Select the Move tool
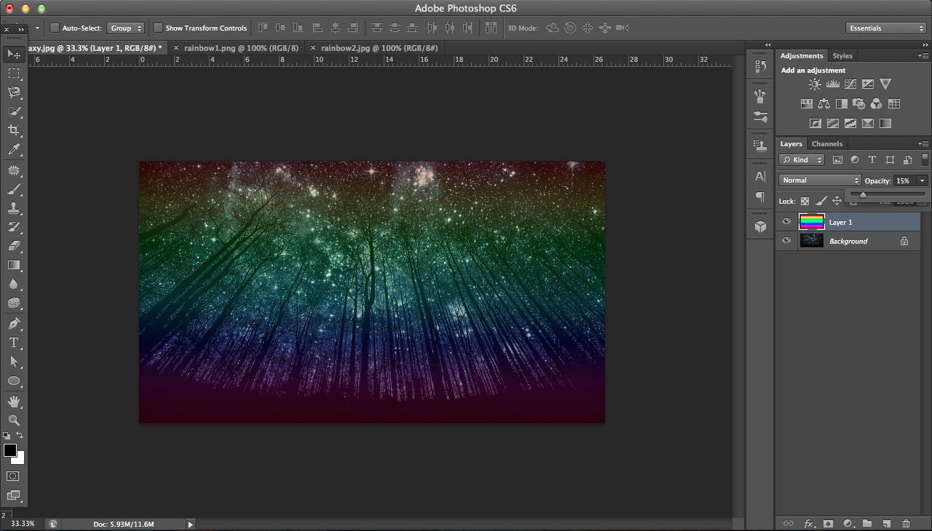This screenshot has height=531, width=932. (14, 55)
